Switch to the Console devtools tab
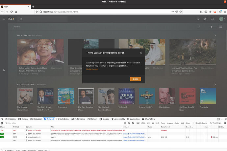The height and width of the screenshot is (151, 227). pos(23,119)
